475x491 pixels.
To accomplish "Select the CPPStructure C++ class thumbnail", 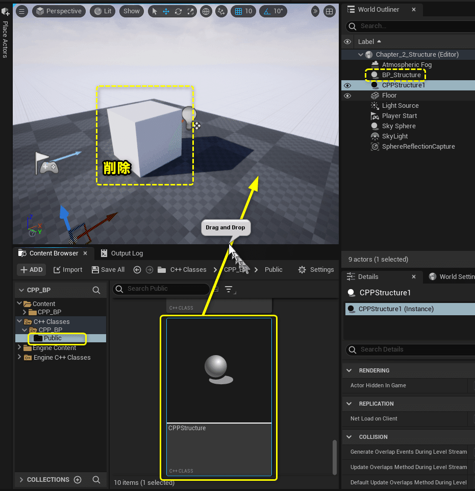I will (219, 370).
